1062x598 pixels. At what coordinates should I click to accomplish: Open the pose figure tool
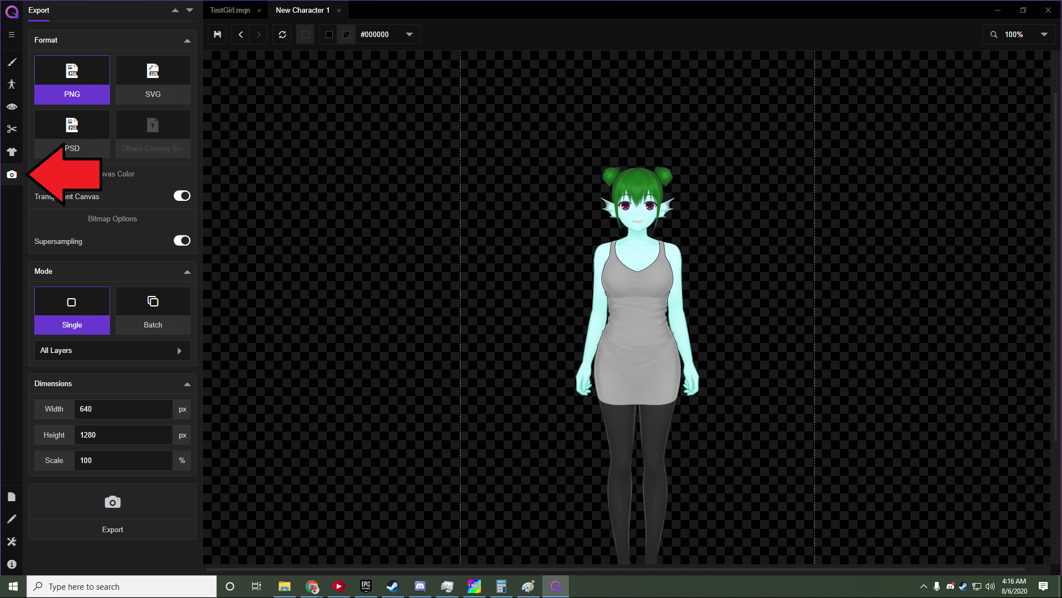click(x=12, y=84)
